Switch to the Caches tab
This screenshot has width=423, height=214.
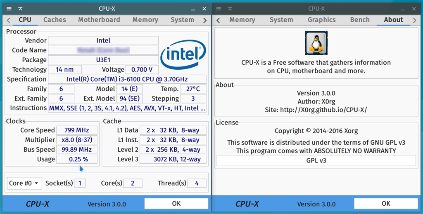coord(55,20)
